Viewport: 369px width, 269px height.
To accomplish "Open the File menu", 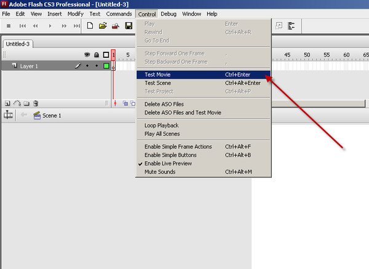I will pos(6,14).
